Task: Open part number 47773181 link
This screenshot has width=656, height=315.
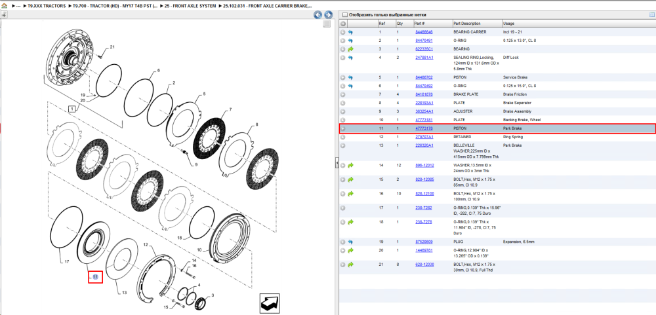Action: (424, 120)
